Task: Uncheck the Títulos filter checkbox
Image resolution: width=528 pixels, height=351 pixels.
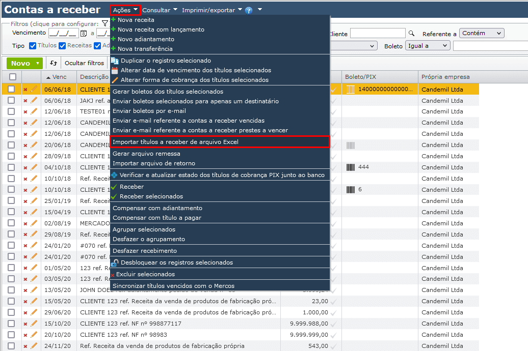Action: 33,45
